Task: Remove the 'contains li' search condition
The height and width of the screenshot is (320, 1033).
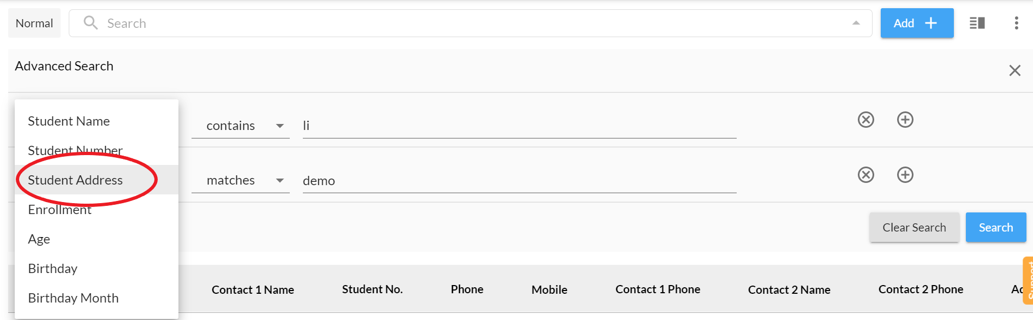Action: tap(865, 120)
